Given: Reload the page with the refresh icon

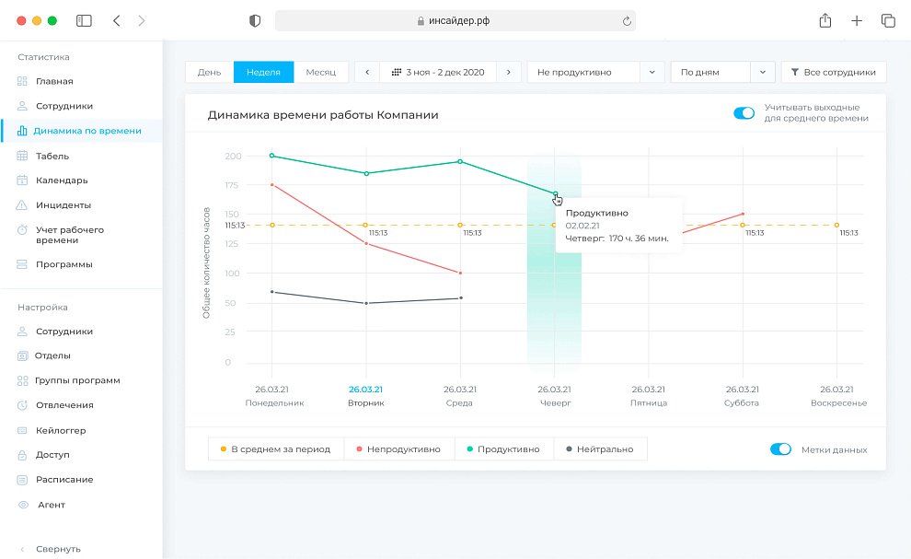Looking at the screenshot, I should [x=627, y=20].
